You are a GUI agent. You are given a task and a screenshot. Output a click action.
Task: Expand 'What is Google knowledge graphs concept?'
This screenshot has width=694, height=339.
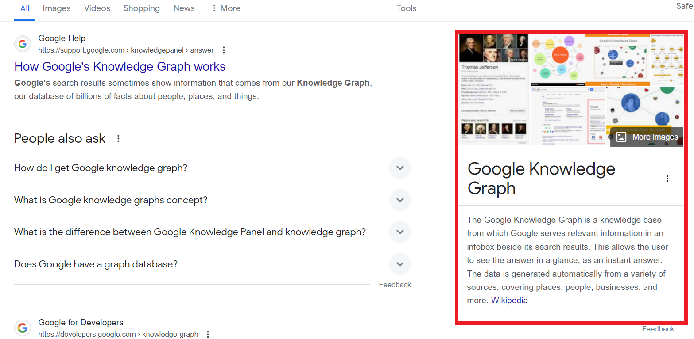(x=213, y=200)
